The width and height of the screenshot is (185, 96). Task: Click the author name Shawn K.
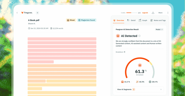click(x=32, y=24)
